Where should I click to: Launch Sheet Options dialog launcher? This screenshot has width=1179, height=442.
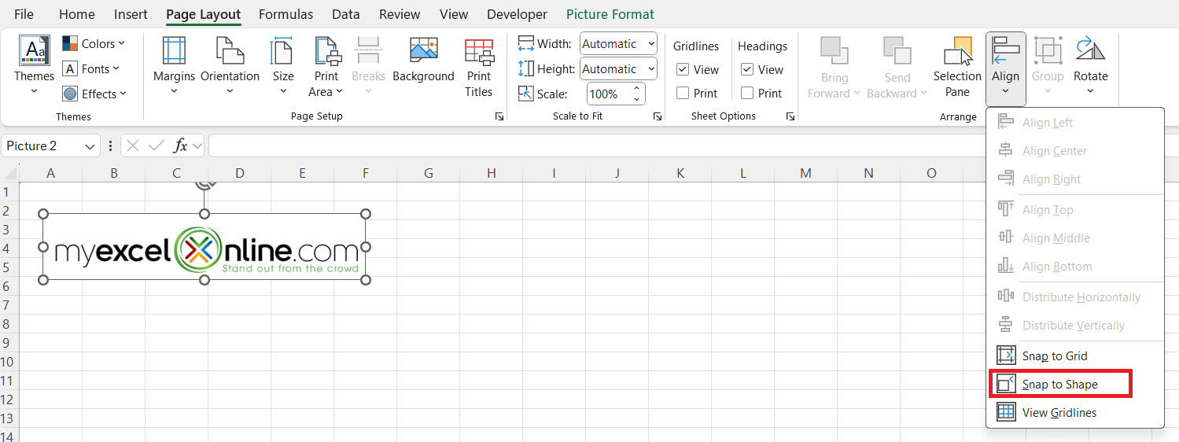click(790, 116)
